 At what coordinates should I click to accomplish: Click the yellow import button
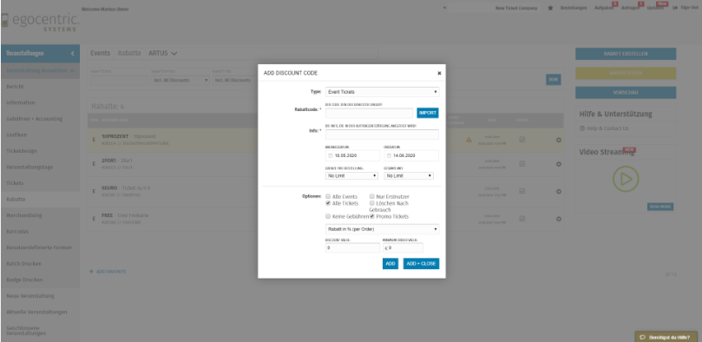pos(626,73)
